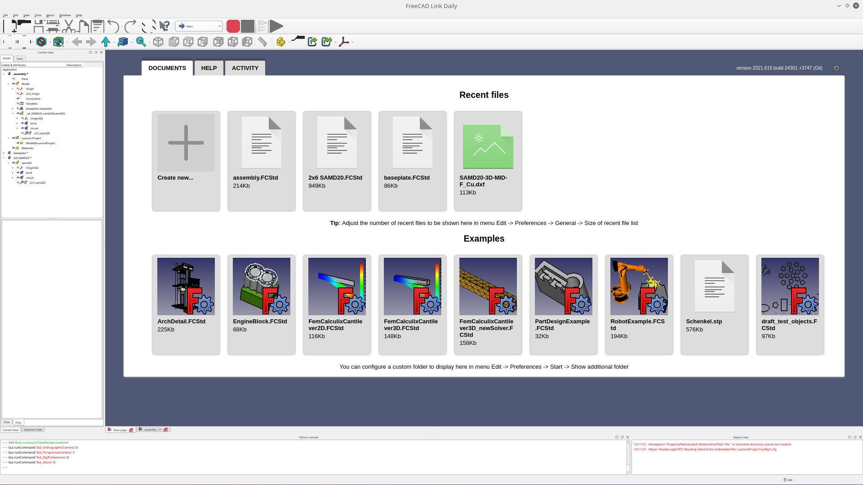
Task: Click the Make link green arrow icon
Action: tap(312, 42)
